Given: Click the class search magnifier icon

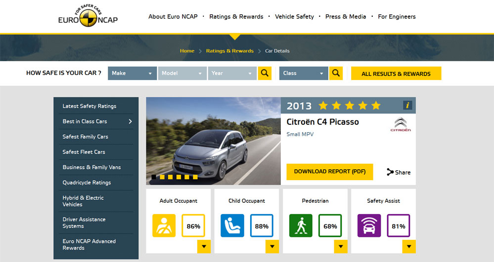Looking at the screenshot, I should (336, 73).
